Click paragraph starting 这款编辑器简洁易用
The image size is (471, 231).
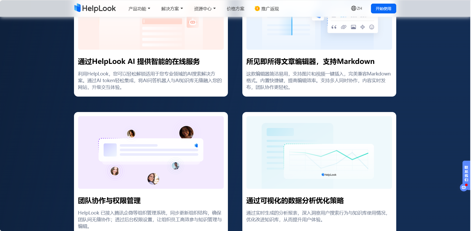tap(318, 81)
